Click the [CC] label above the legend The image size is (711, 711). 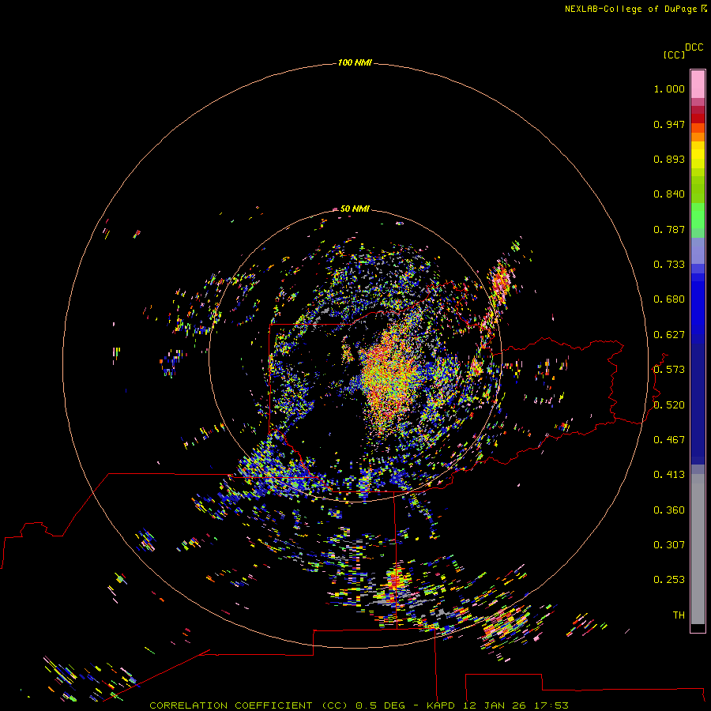point(674,55)
